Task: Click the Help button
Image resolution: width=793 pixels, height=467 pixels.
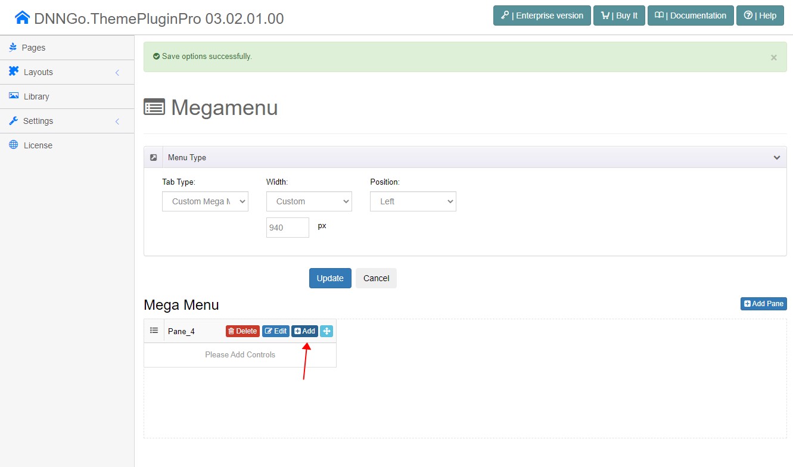Action: click(x=760, y=15)
